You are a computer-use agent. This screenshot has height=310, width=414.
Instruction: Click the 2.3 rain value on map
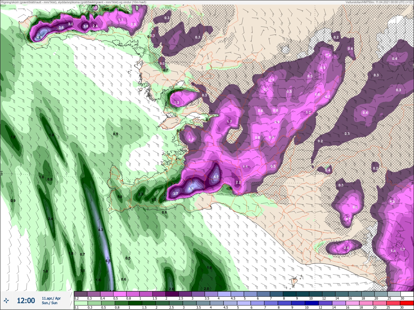pos(141,194)
